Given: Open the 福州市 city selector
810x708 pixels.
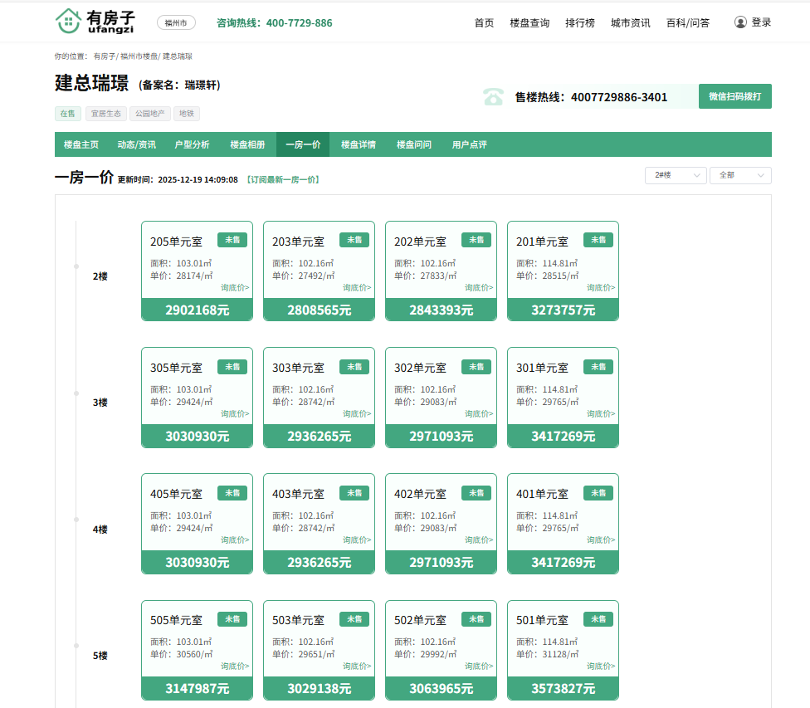Looking at the screenshot, I should [x=176, y=22].
